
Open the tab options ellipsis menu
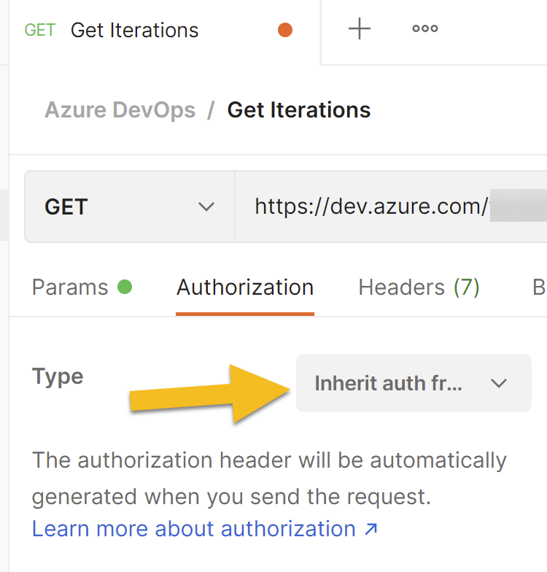point(425,30)
